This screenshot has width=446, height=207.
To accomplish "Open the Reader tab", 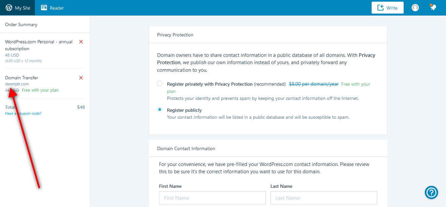I will click(x=52, y=8).
